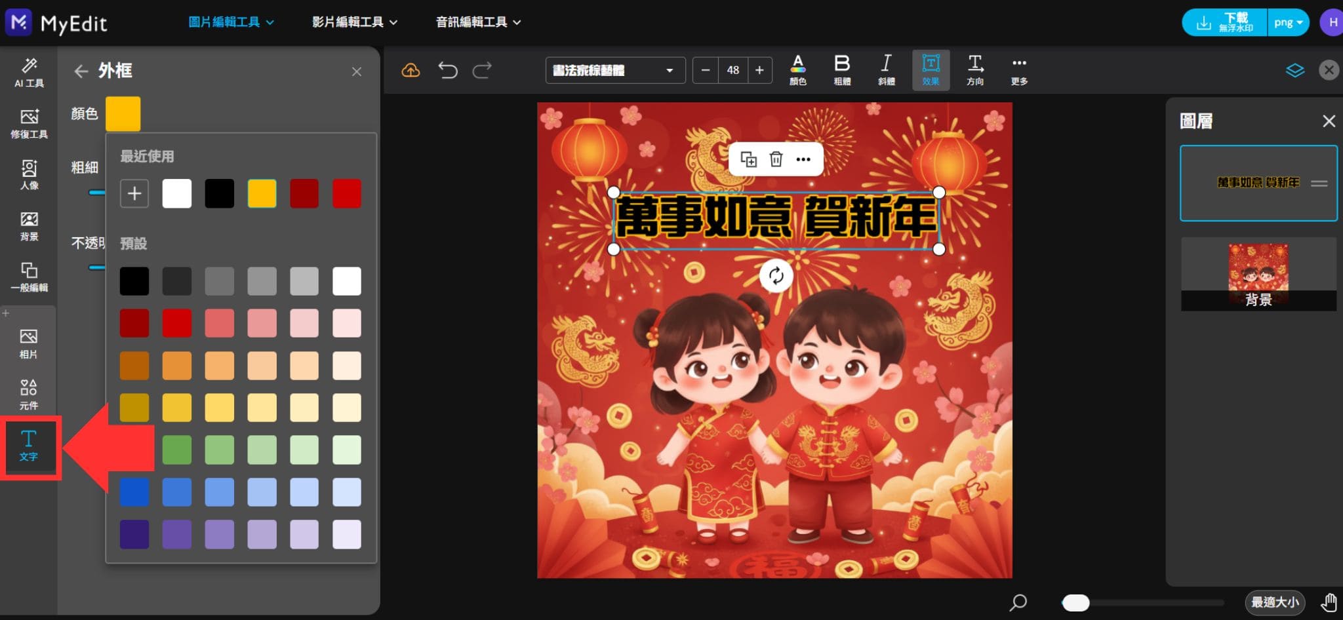1343x620 pixels.
Task: Pick dark red from recently used colors
Action: (304, 193)
